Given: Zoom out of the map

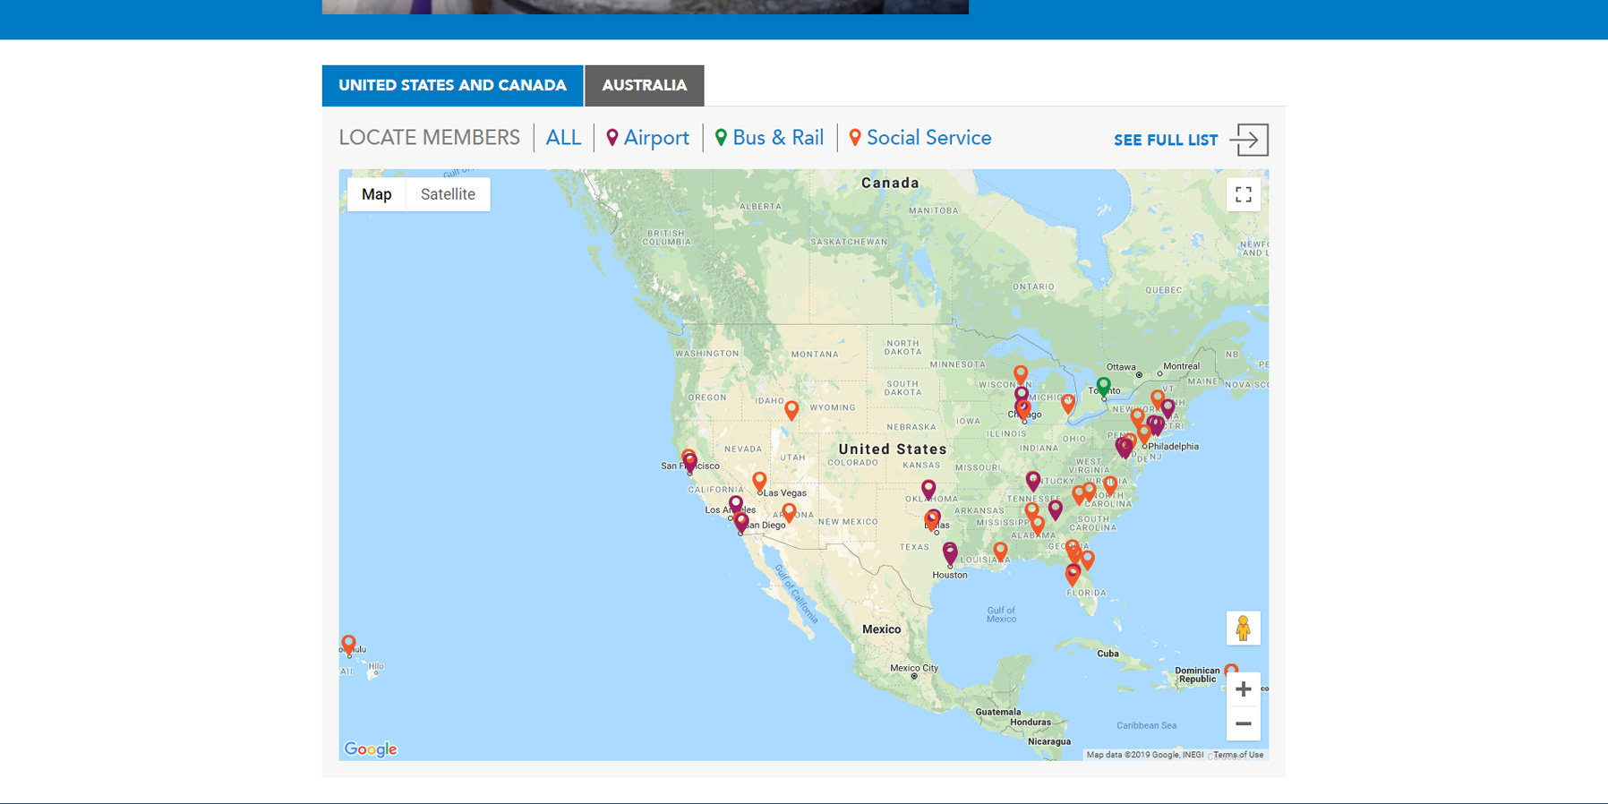Looking at the screenshot, I should 1243,723.
